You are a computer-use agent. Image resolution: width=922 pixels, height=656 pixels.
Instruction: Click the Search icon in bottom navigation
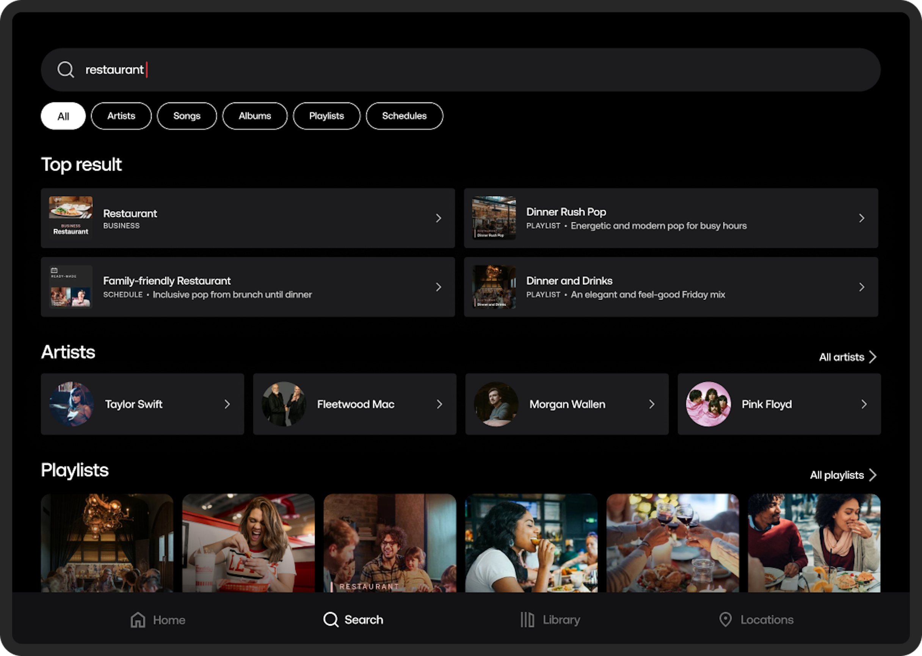pos(331,619)
